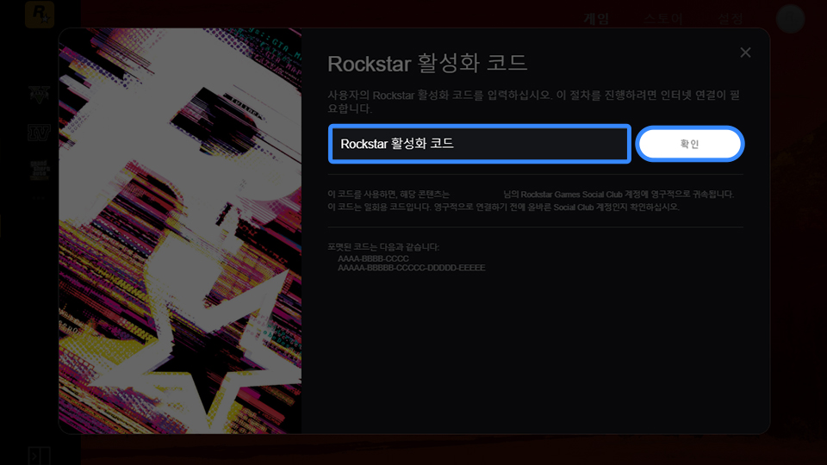Click the one-time code warning line

(503, 208)
